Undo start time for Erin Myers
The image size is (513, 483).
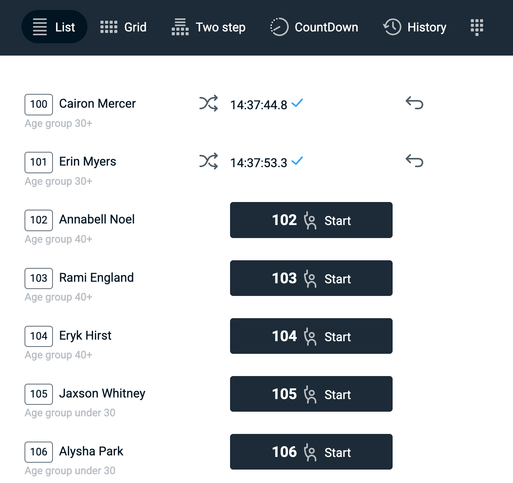[414, 161]
